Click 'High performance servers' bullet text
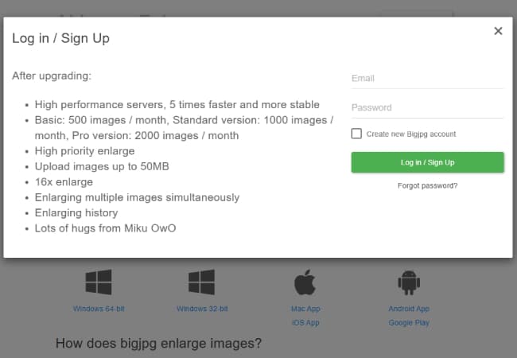517x358 pixels. (177, 104)
